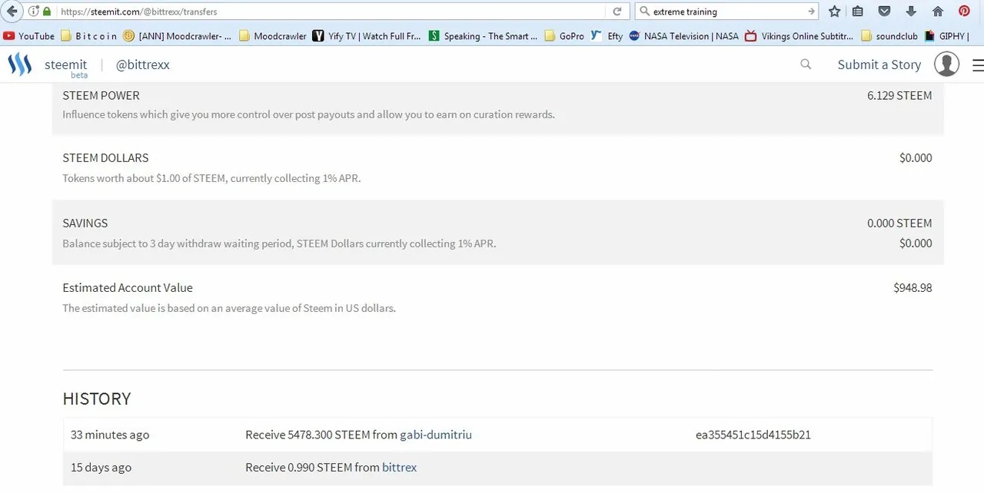Open the site identity info icon
Image resolution: width=984 pixels, height=493 pixels.
click(x=33, y=12)
